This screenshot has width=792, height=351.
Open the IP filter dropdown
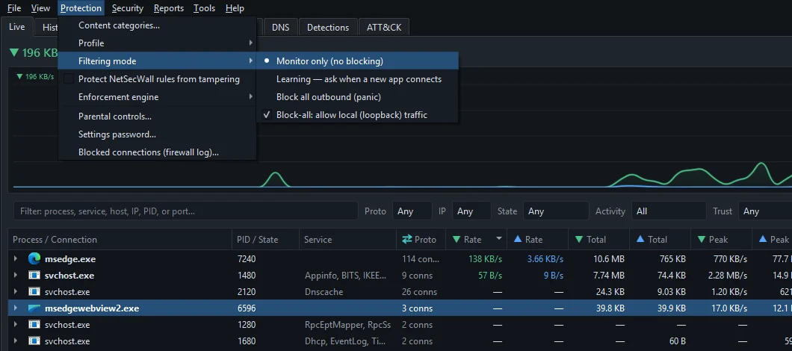click(471, 211)
